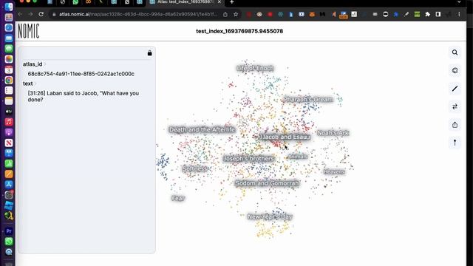
Task: Select the active Atlas test_index tab
Action: pyautogui.click(x=185, y=1)
